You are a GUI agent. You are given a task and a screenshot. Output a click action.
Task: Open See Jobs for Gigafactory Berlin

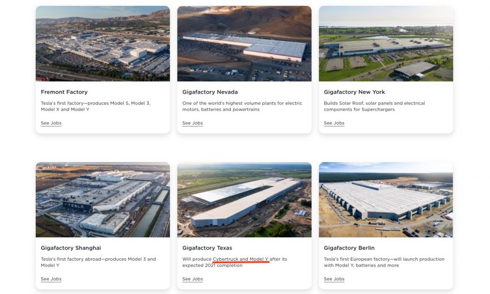(334, 279)
